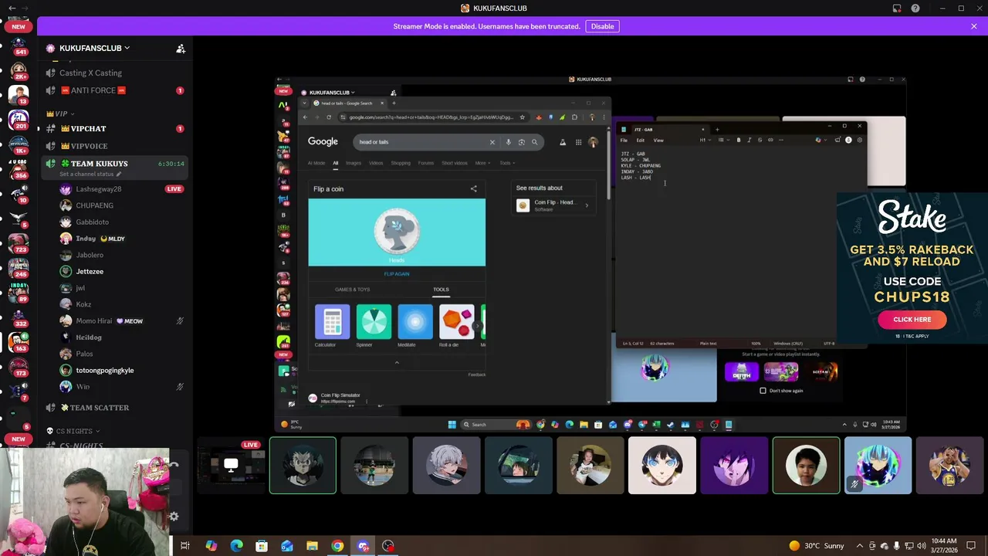Open Google Chrome from Windows taskbar
Viewport: 988px width, 556px height.
(x=337, y=546)
